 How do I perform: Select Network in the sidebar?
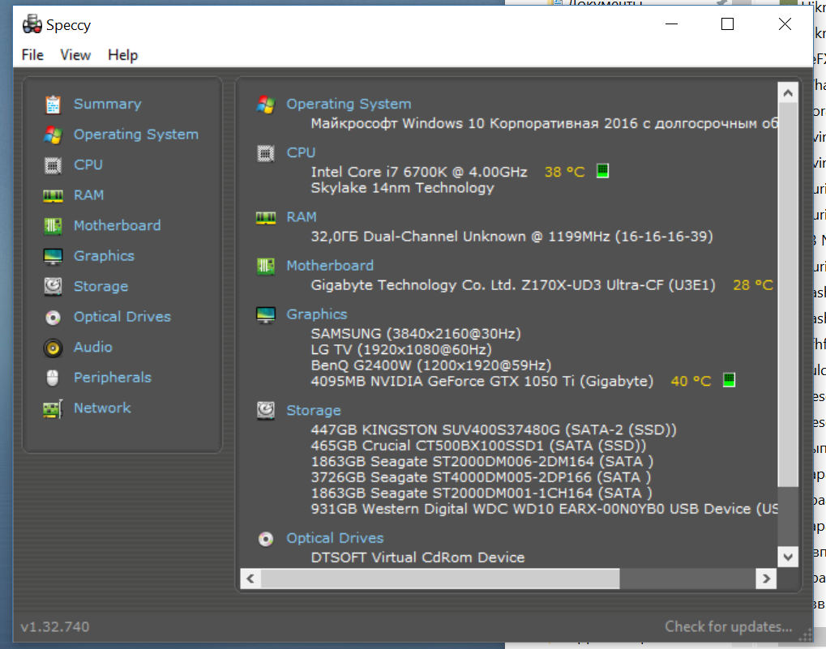point(102,408)
